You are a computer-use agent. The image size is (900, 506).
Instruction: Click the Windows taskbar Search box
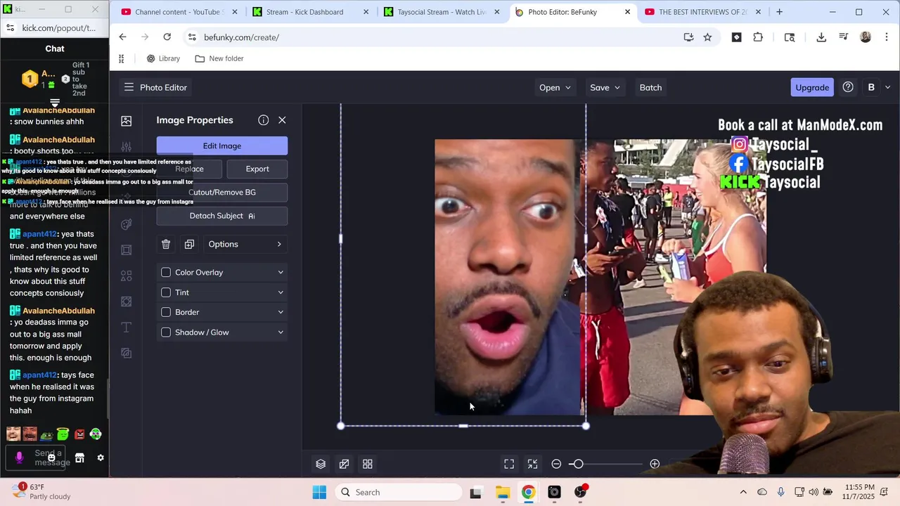[398, 492]
